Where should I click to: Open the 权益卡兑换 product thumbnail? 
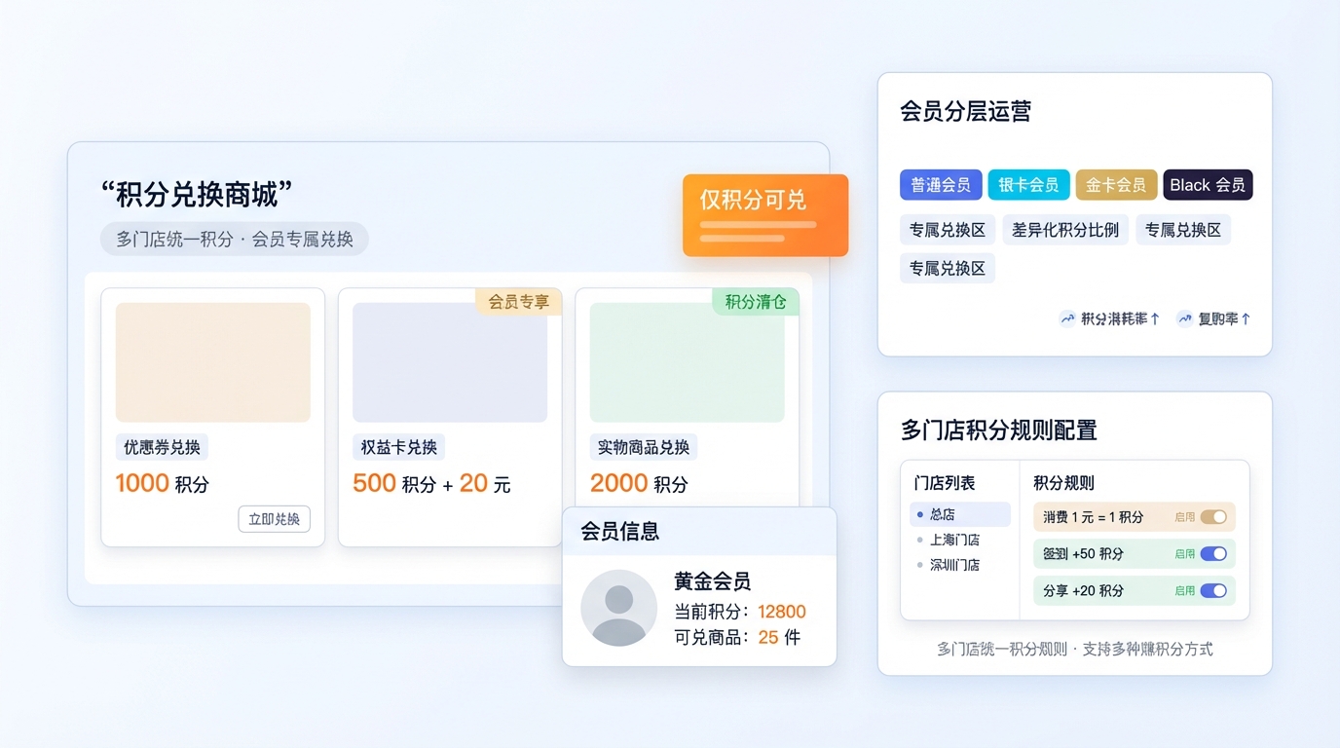[x=449, y=362]
